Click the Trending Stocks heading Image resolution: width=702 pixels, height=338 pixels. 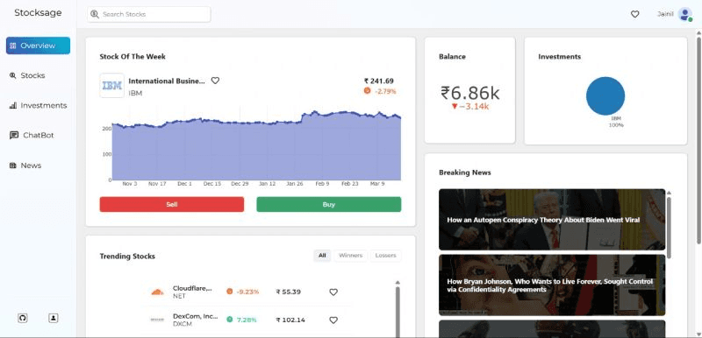127,257
